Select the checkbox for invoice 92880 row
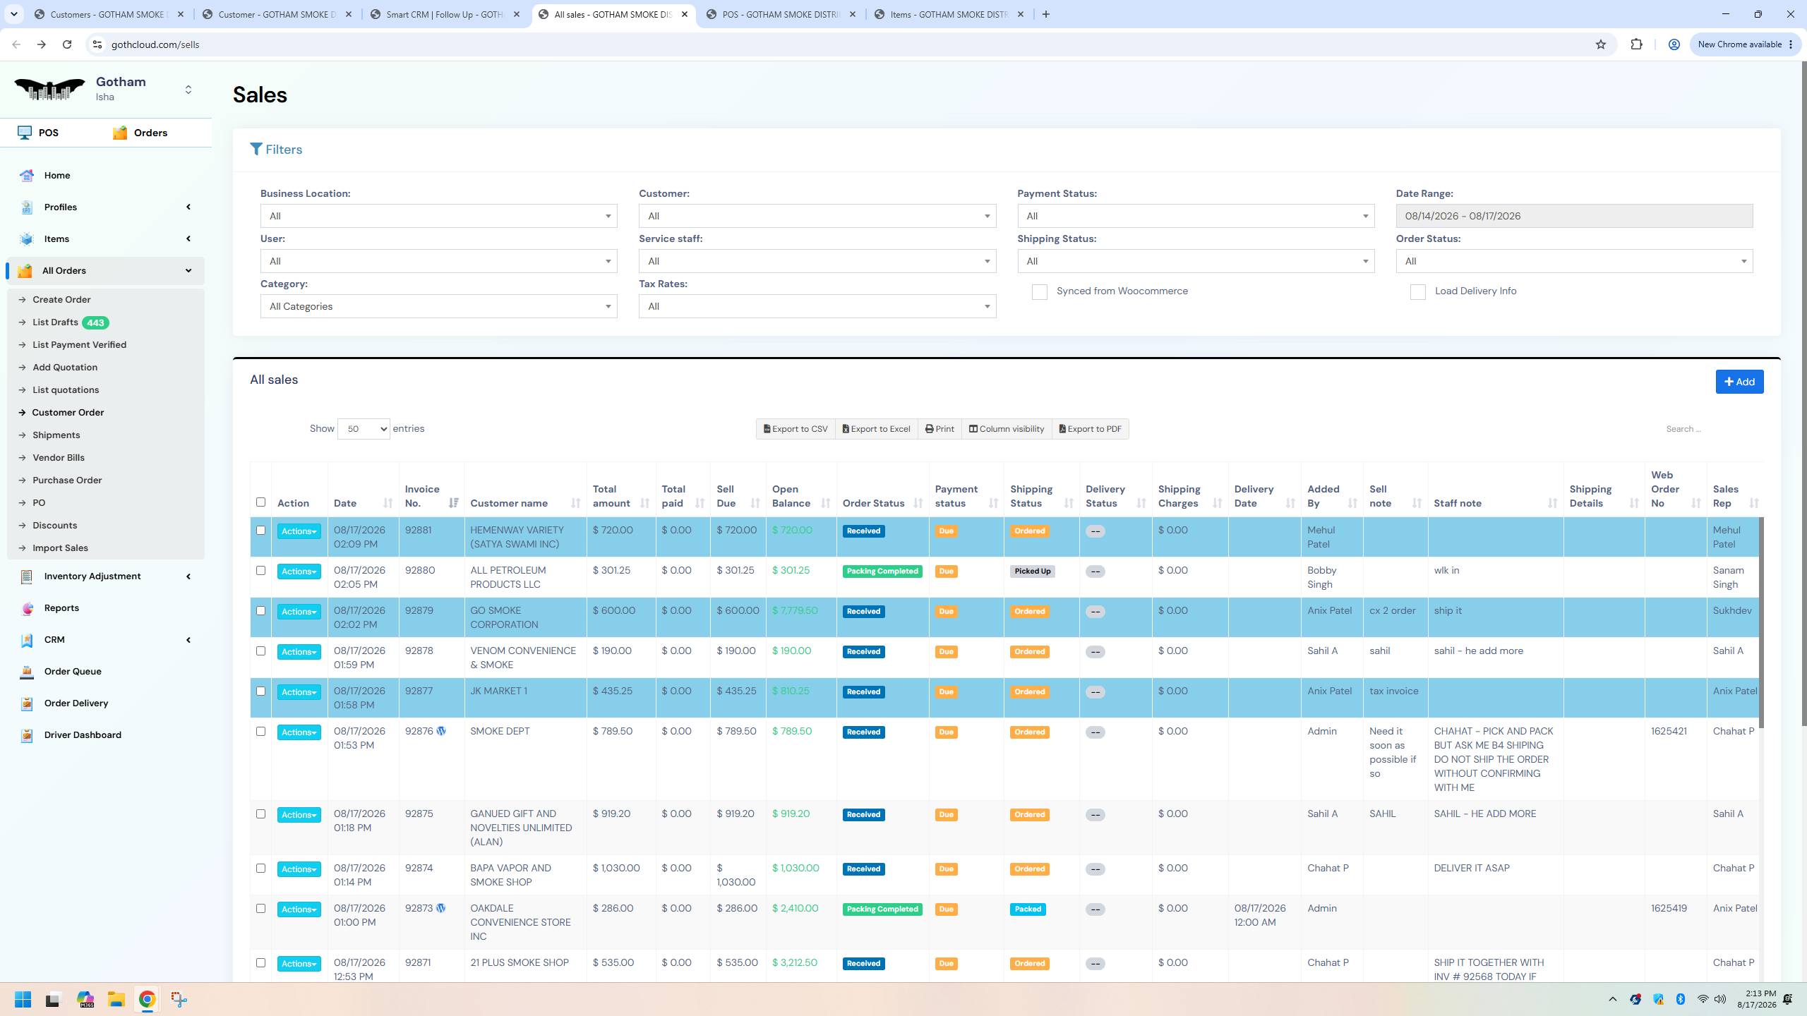Viewport: 1807px width, 1016px height. (260, 571)
